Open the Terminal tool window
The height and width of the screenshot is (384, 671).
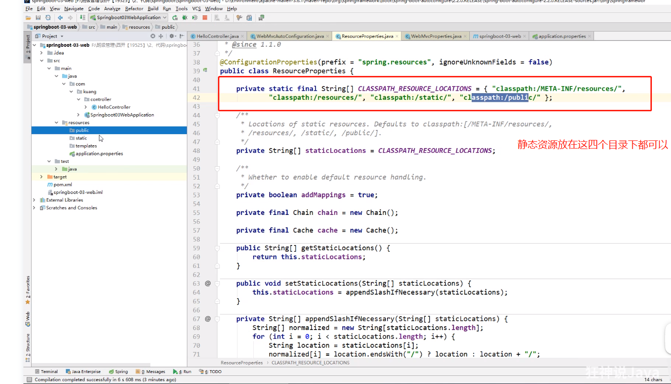click(x=46, y=371)
